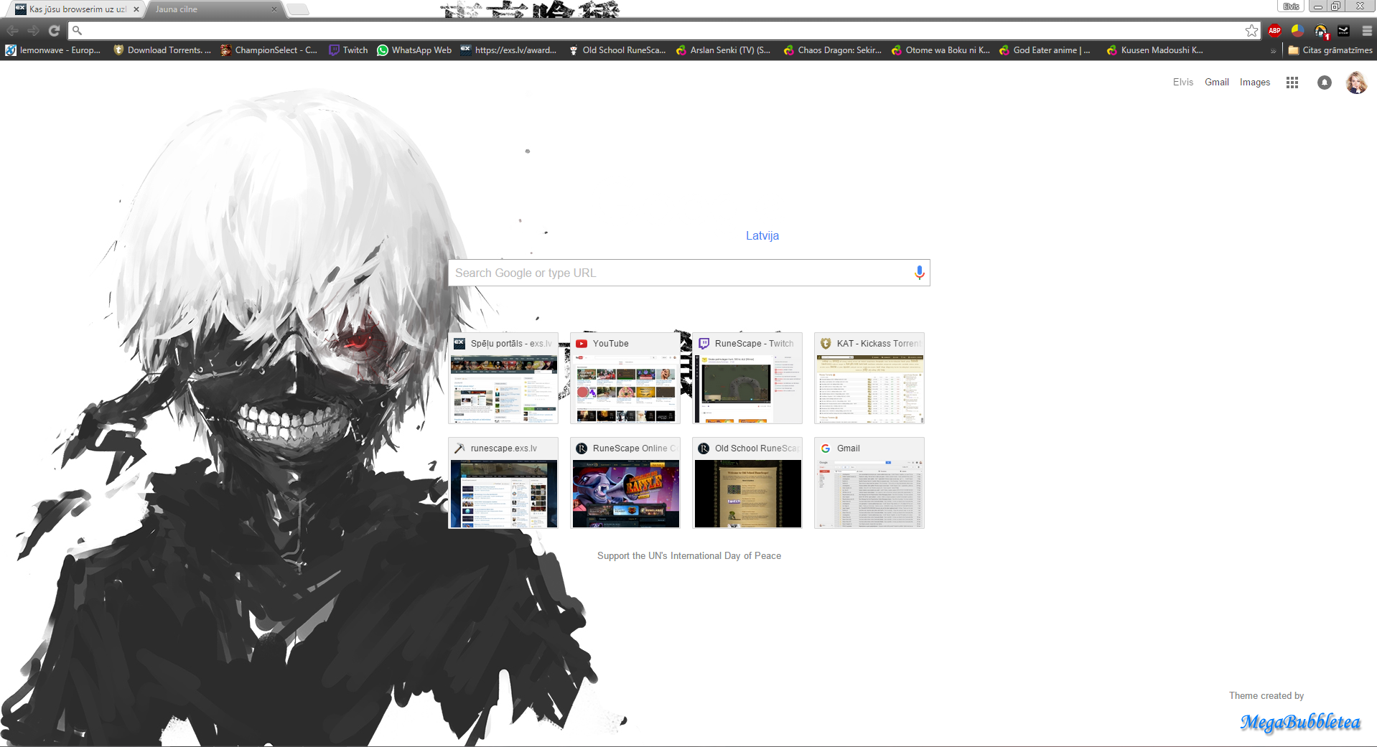Open the headset extension with badge

pyautogui.click(x=1321, y=31)
